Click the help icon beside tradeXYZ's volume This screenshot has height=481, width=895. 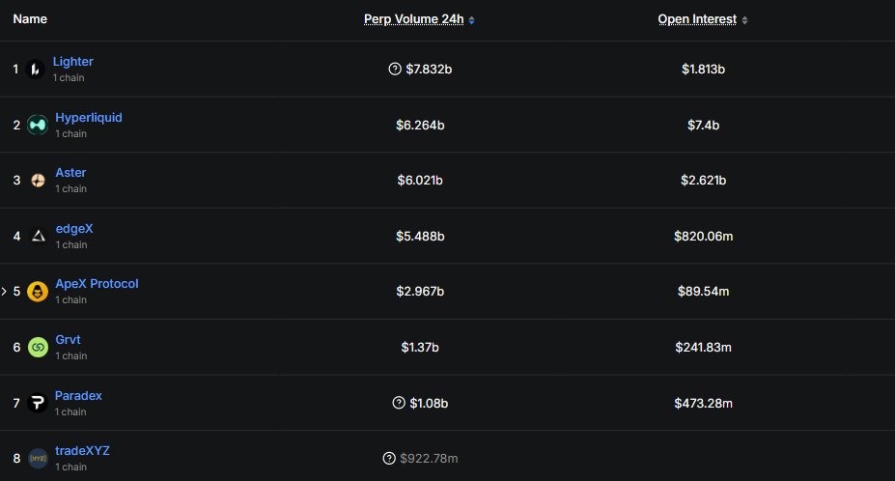click(x=389, y=458)
